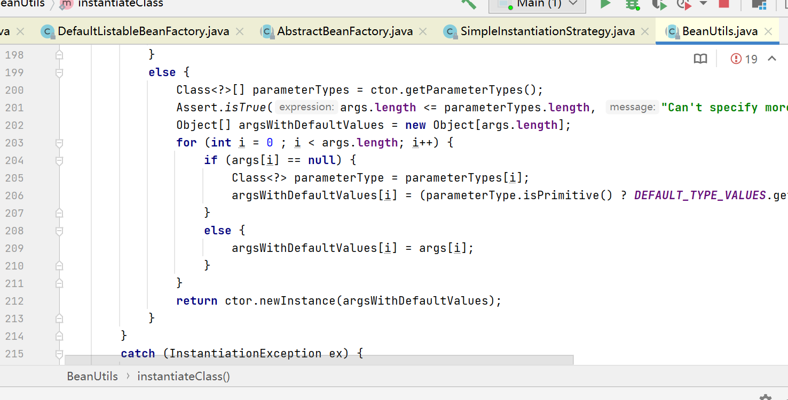This screenshot has height=400, width=788.
Task: Click the class icon on DefaultListableBeanFactory.java tab
Action: coord(48,32)
